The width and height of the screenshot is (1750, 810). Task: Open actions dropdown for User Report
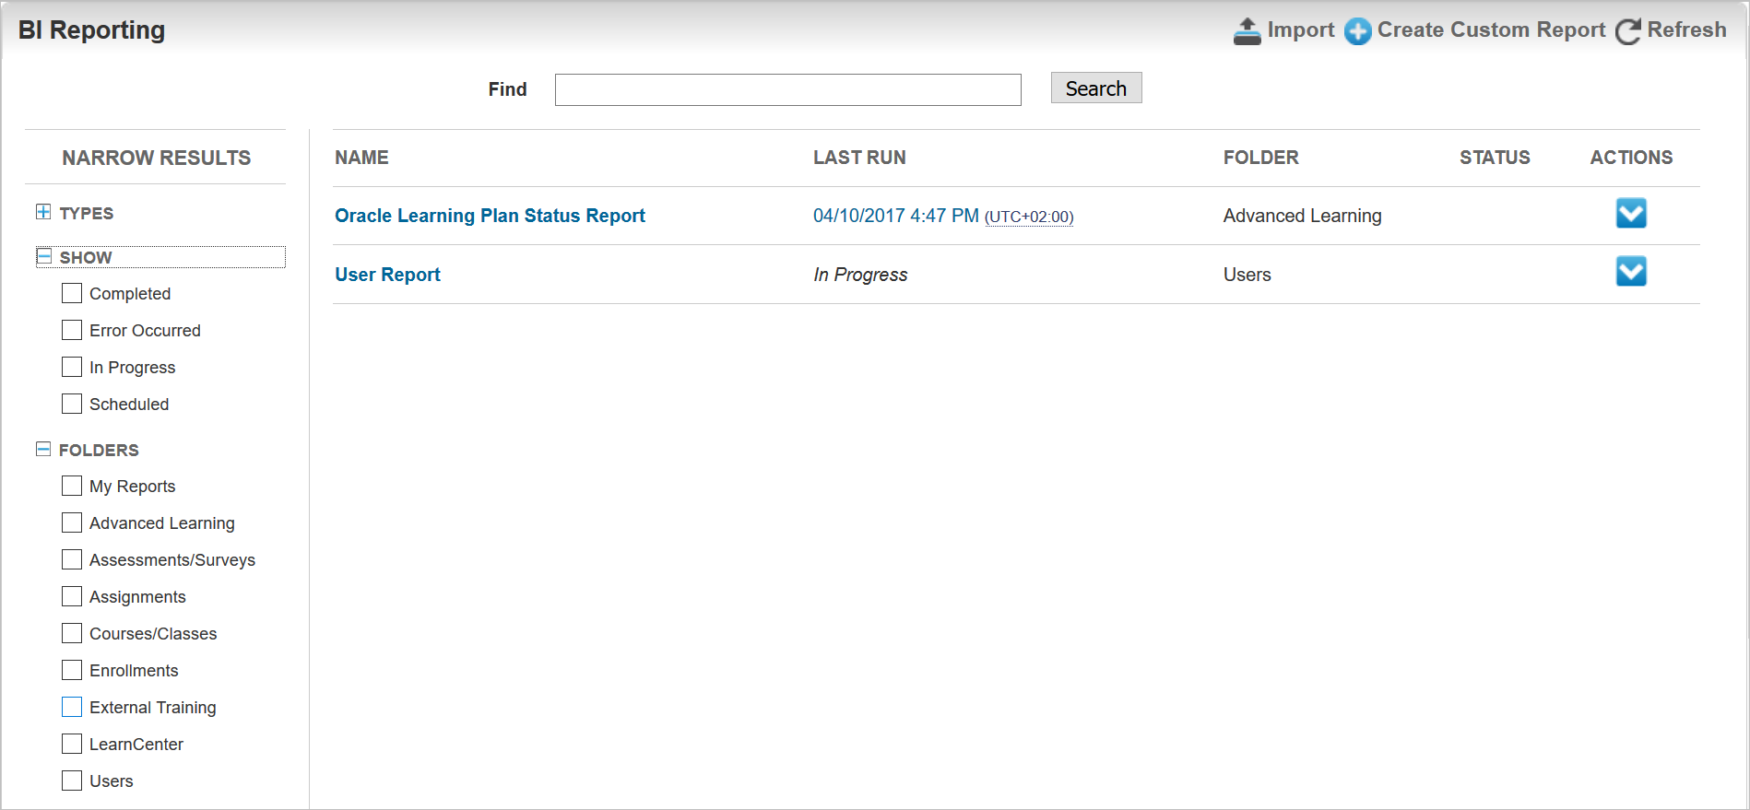[1630, 272]
